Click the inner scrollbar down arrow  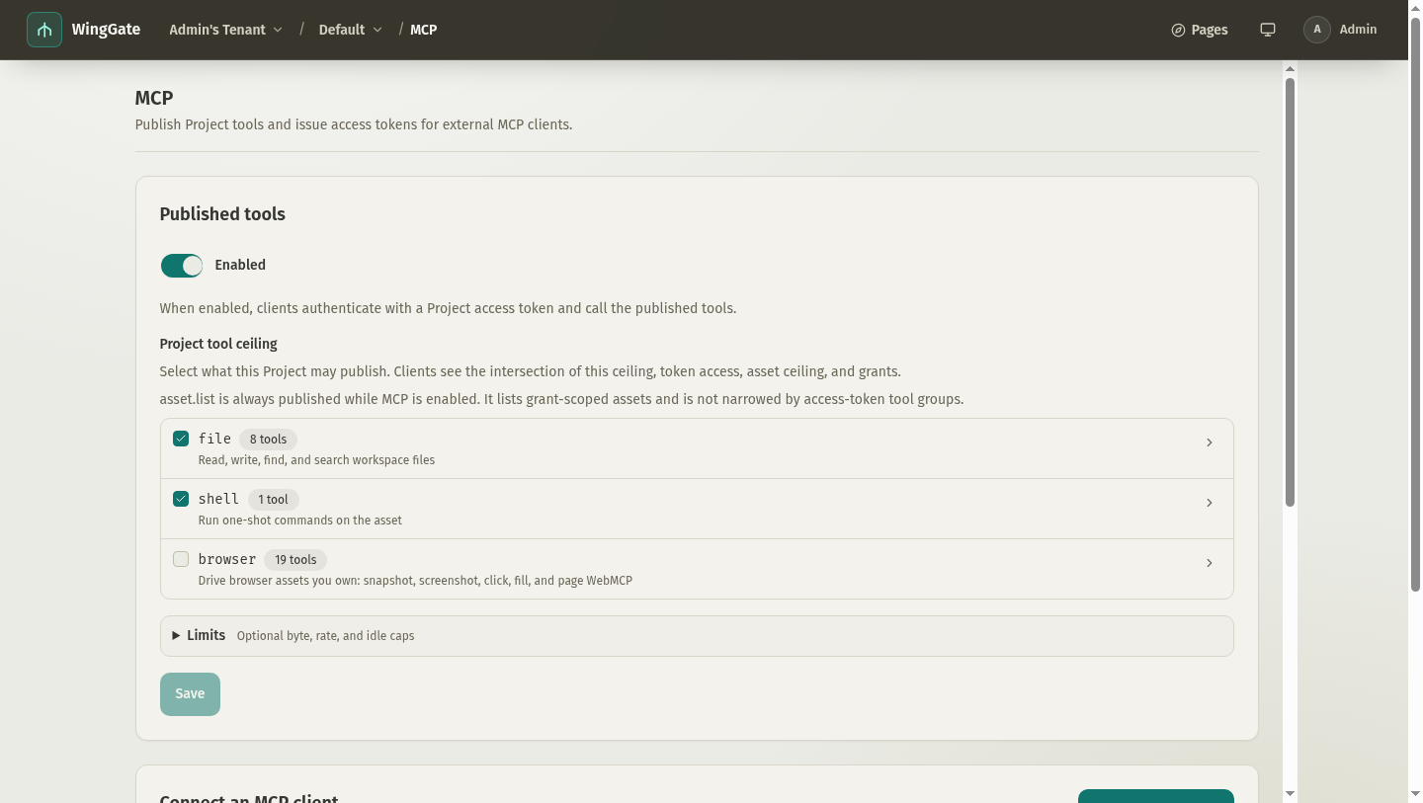1290,793
